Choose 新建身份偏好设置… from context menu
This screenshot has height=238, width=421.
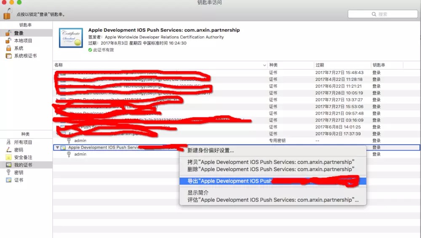pyautogui.click(x=273, y=150)
